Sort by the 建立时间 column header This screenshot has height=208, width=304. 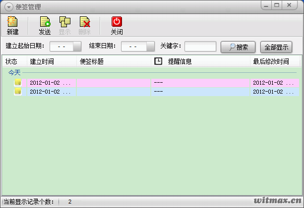(x=52, y=61)
